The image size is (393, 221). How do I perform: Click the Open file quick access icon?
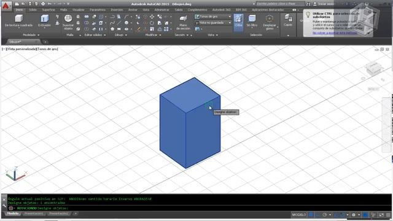pos(23,4)
